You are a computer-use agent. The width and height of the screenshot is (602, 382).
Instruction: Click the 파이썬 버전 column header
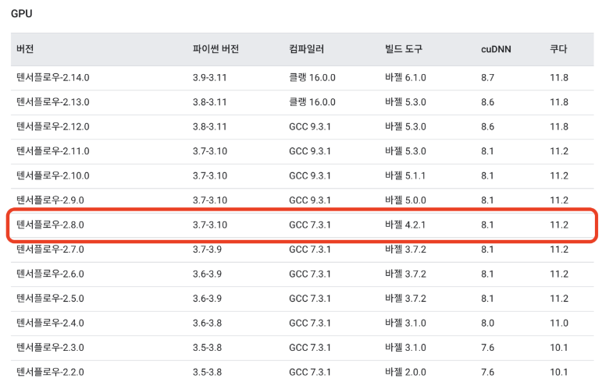point(216,49)
